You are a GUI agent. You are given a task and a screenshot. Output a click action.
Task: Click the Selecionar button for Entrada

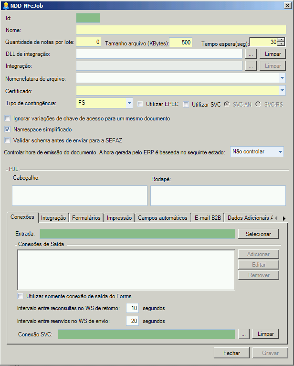click(258, 234)
